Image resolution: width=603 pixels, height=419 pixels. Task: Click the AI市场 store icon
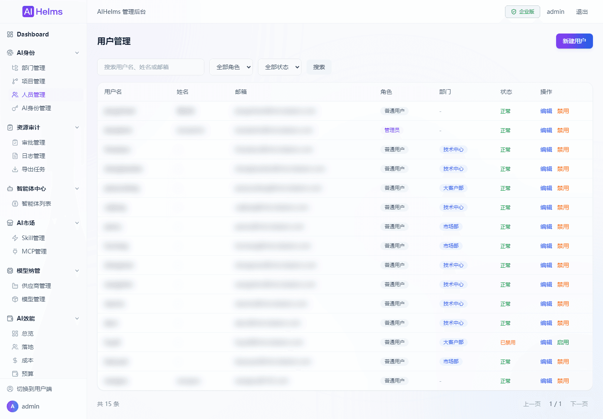(x=10, y=223)
